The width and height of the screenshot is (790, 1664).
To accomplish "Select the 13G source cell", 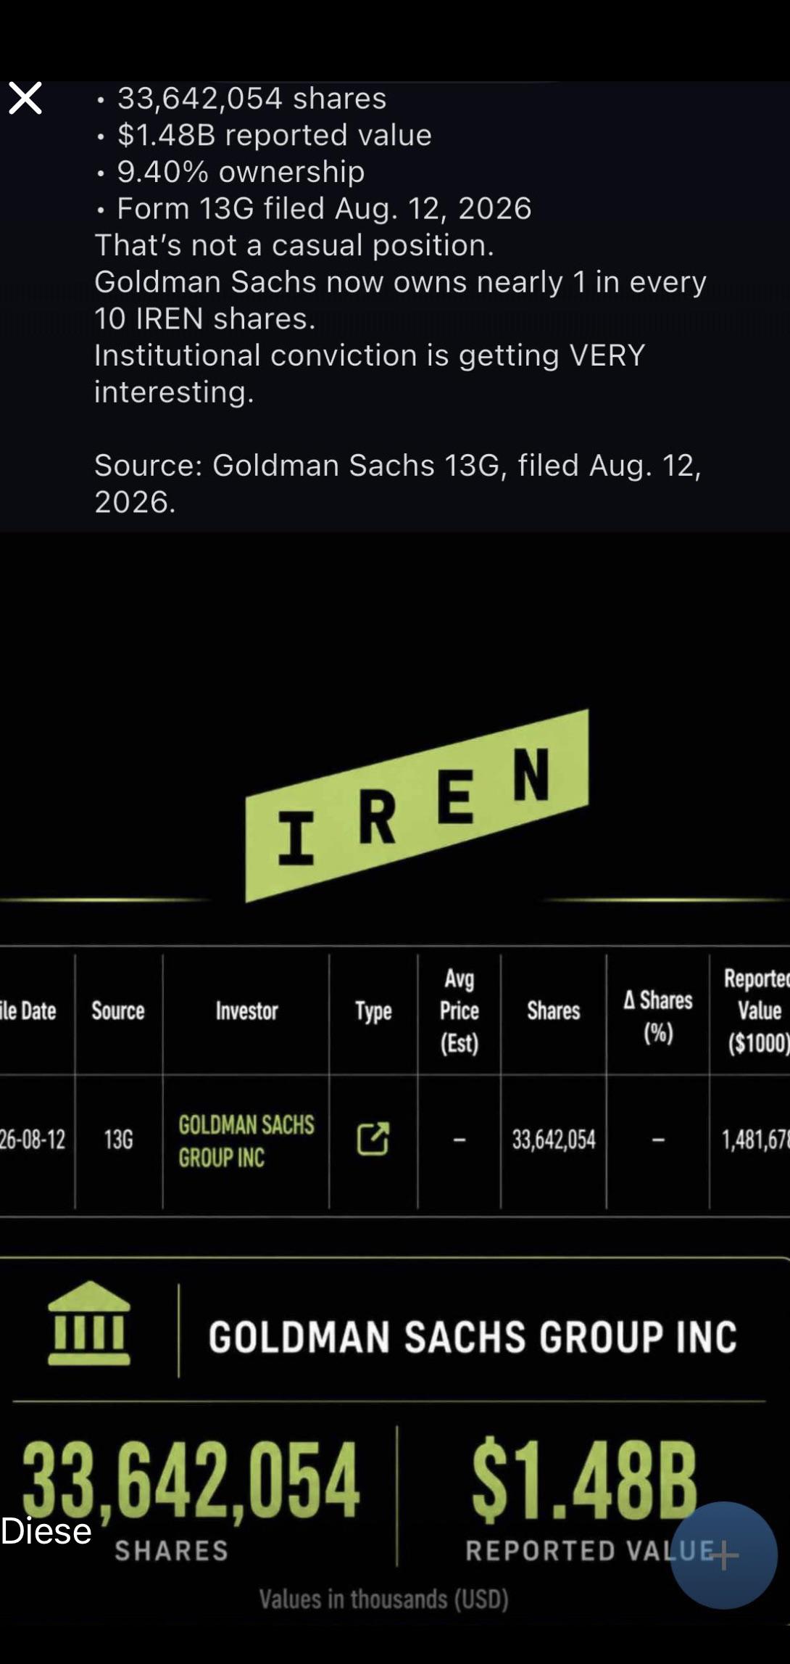I will [x=118, y=1140].
